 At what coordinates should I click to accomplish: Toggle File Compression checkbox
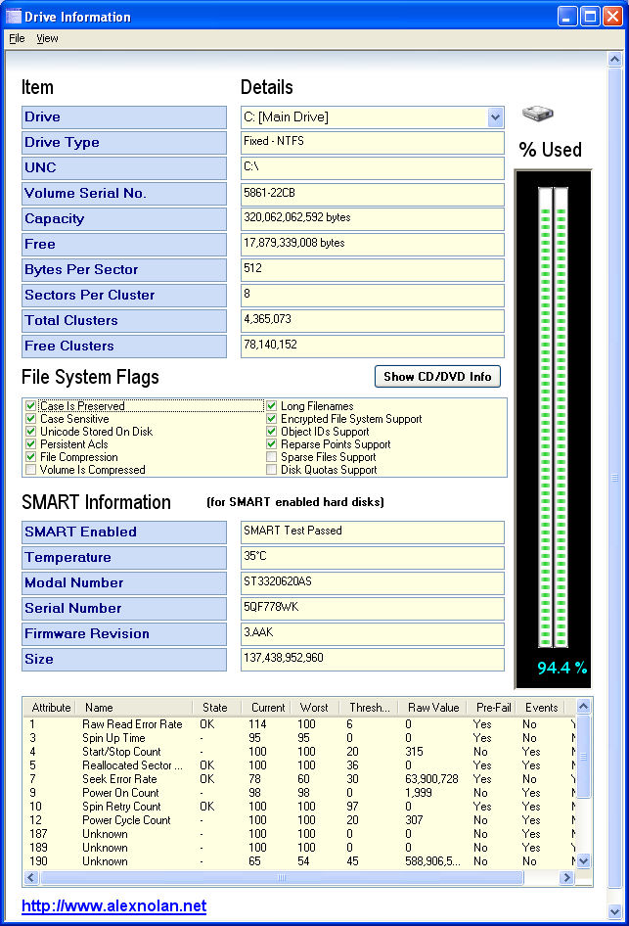coord(30,457)
